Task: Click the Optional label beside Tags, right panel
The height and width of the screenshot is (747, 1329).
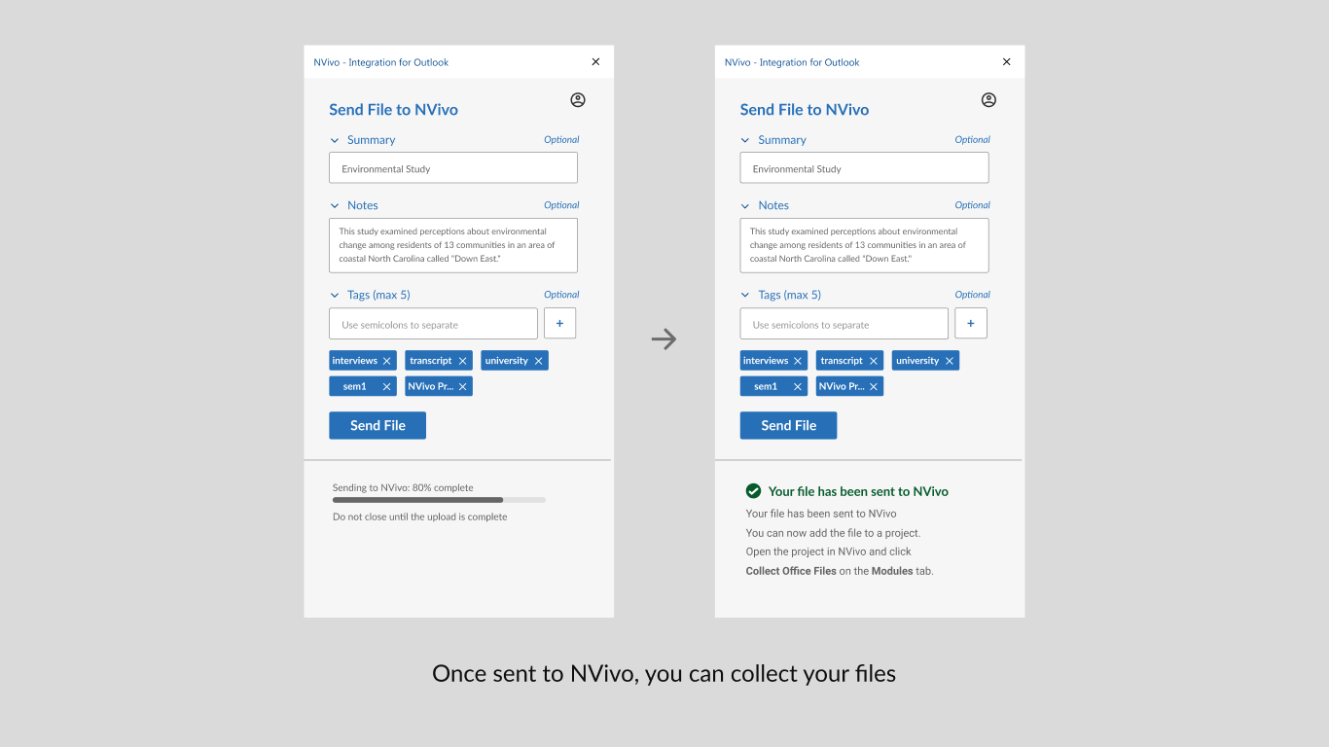Action: (x=972, y=295)
